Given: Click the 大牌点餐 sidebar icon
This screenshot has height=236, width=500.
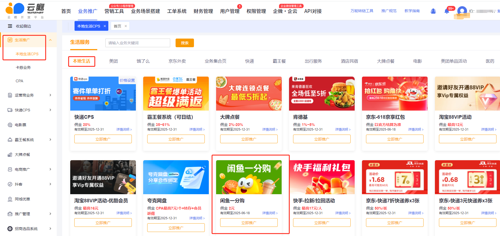Looking at the screenshot, I should click(10, 155).
